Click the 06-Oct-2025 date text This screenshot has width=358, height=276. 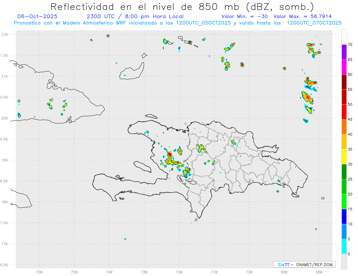pyautogui.click(x=37, y=16)
